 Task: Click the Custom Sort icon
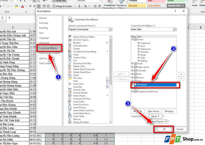70,57
